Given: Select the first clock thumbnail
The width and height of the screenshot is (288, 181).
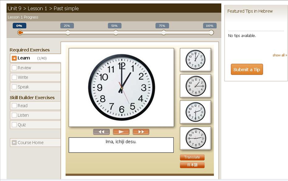Looking at the screenshot, I should pos(195,60).
